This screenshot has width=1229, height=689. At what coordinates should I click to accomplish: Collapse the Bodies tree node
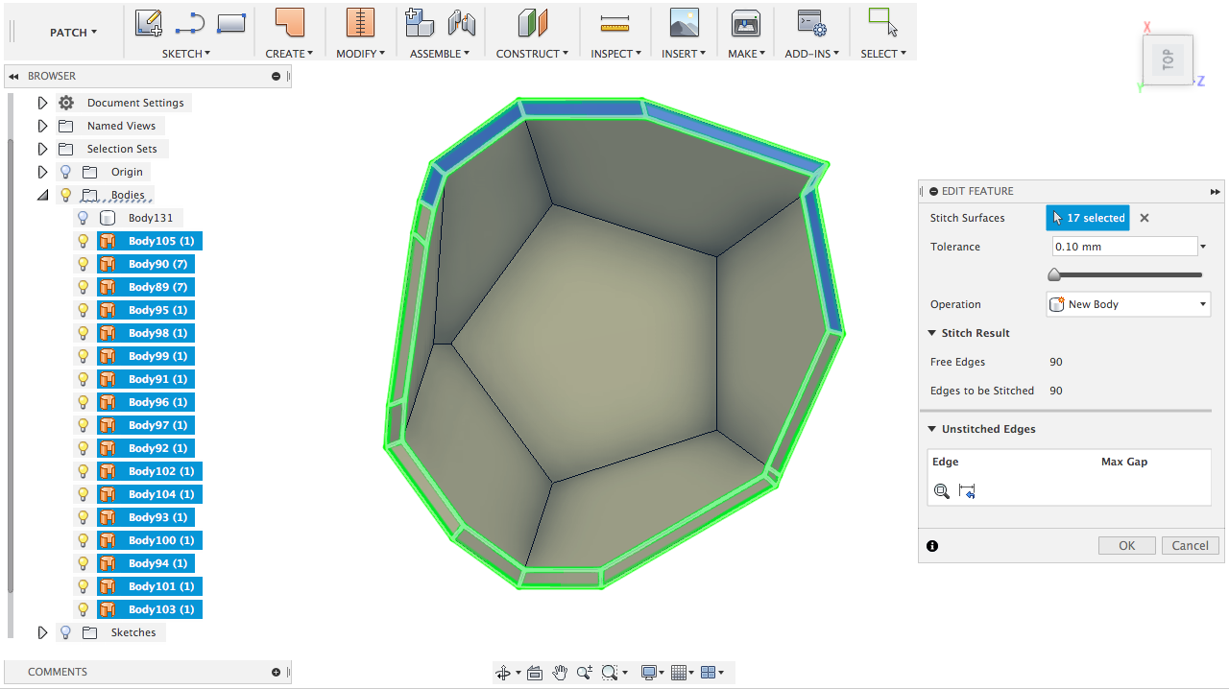coord(42,195)
